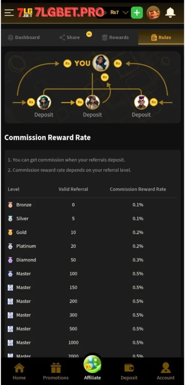
Task: Click the Bronze level medal icon
Action: (10, 205)
